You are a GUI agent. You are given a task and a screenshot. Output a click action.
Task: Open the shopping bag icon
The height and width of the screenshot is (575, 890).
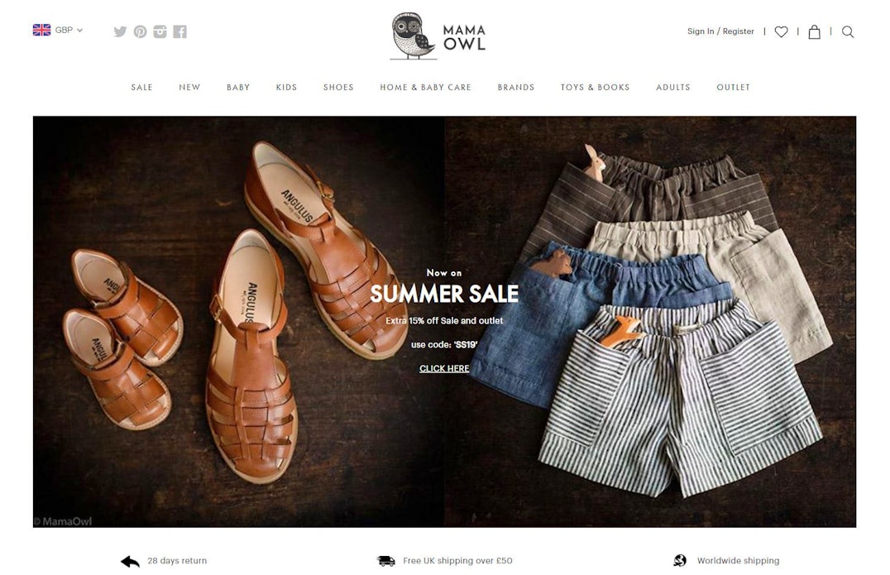814,31
